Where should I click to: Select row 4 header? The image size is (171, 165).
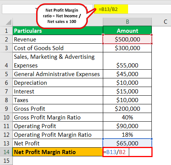[x=6, y=61]
